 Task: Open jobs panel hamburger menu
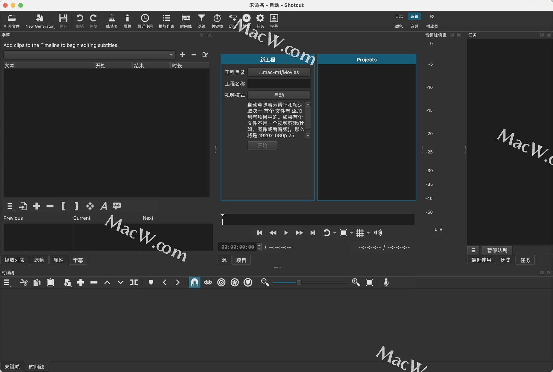(x=473, y=250)
